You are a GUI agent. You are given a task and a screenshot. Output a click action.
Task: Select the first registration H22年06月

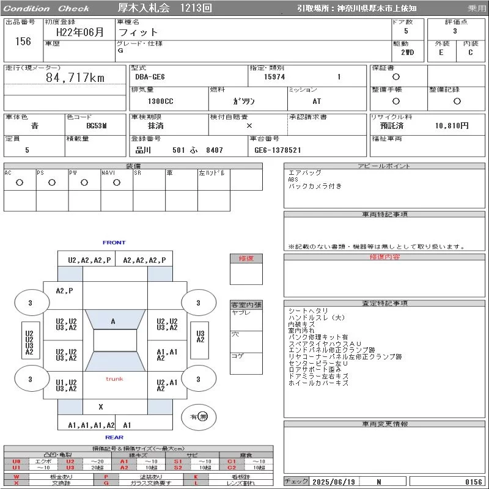click(80, 32)
